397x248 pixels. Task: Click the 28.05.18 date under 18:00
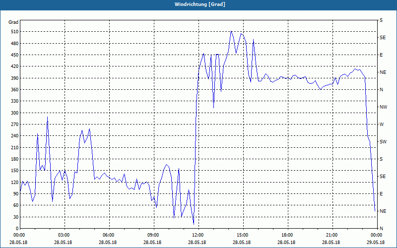pyautogui.click(x=286, y=243)
